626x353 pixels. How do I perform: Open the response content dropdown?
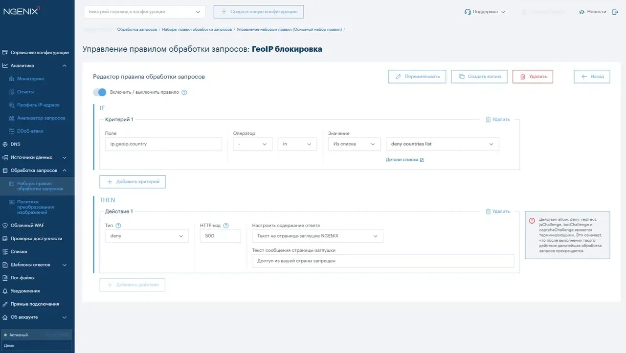tap(318, 236)
